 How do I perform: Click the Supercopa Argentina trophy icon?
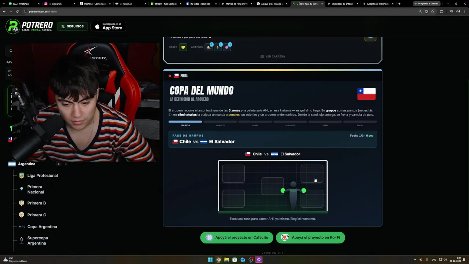point(22,241)
